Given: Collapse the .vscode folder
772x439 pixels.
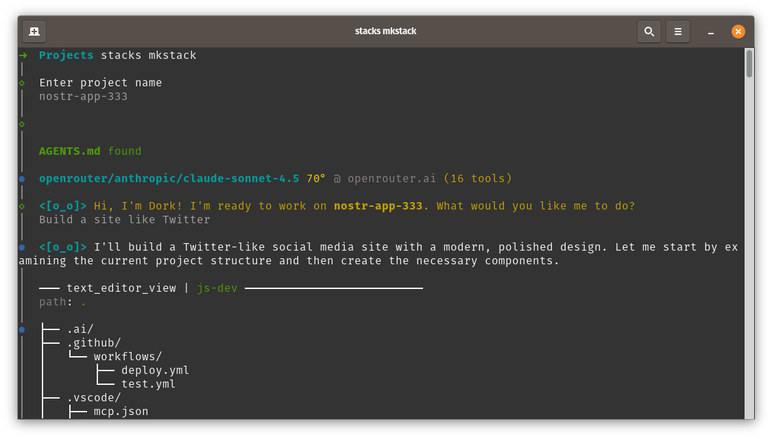Looking at the screenshot, I should [94, 397].
